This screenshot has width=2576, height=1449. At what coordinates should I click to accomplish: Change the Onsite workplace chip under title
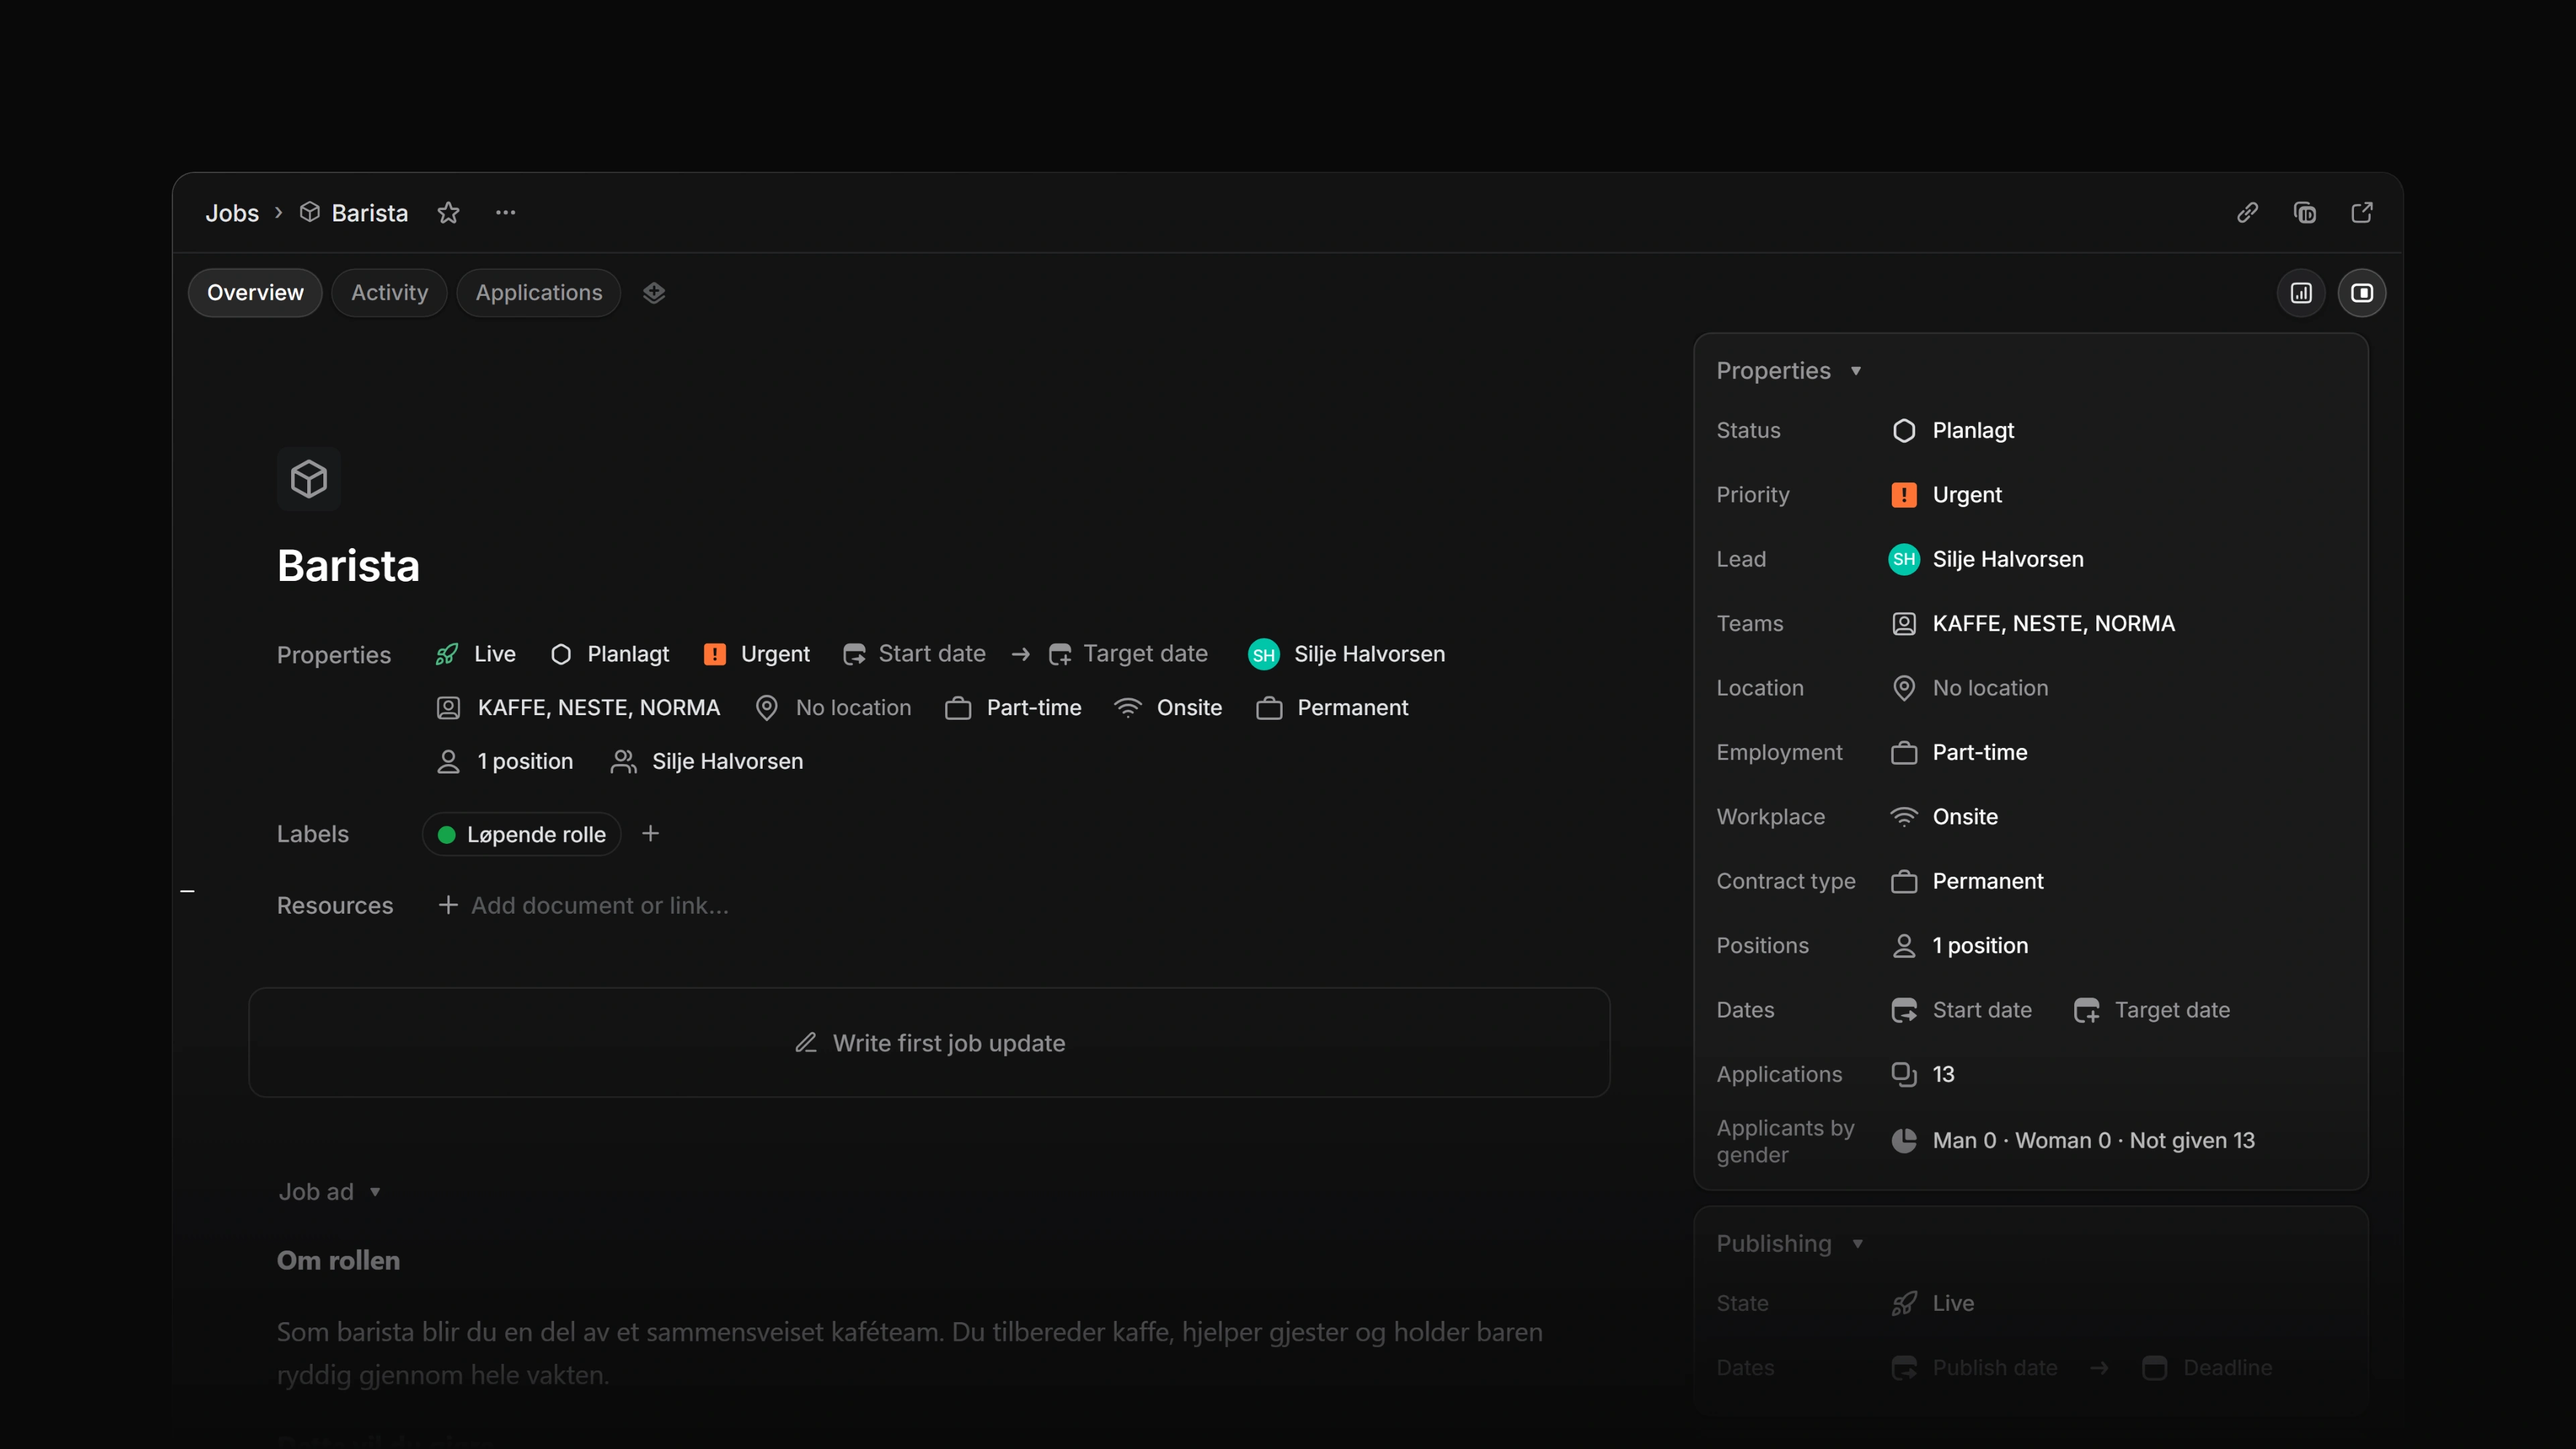pyautogui.click(x=1168, y=708)
